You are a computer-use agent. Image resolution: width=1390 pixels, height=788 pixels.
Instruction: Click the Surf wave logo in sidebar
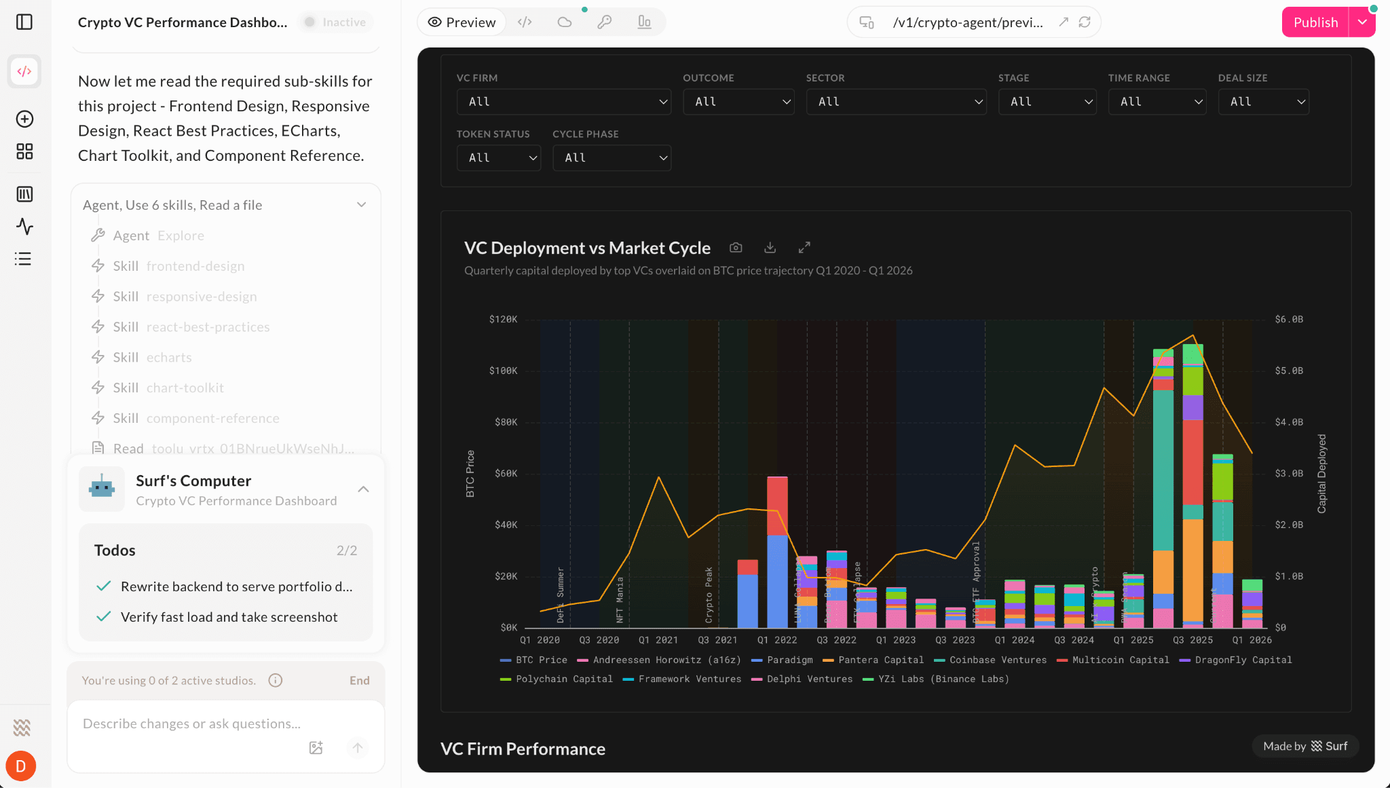coord(22,728)
